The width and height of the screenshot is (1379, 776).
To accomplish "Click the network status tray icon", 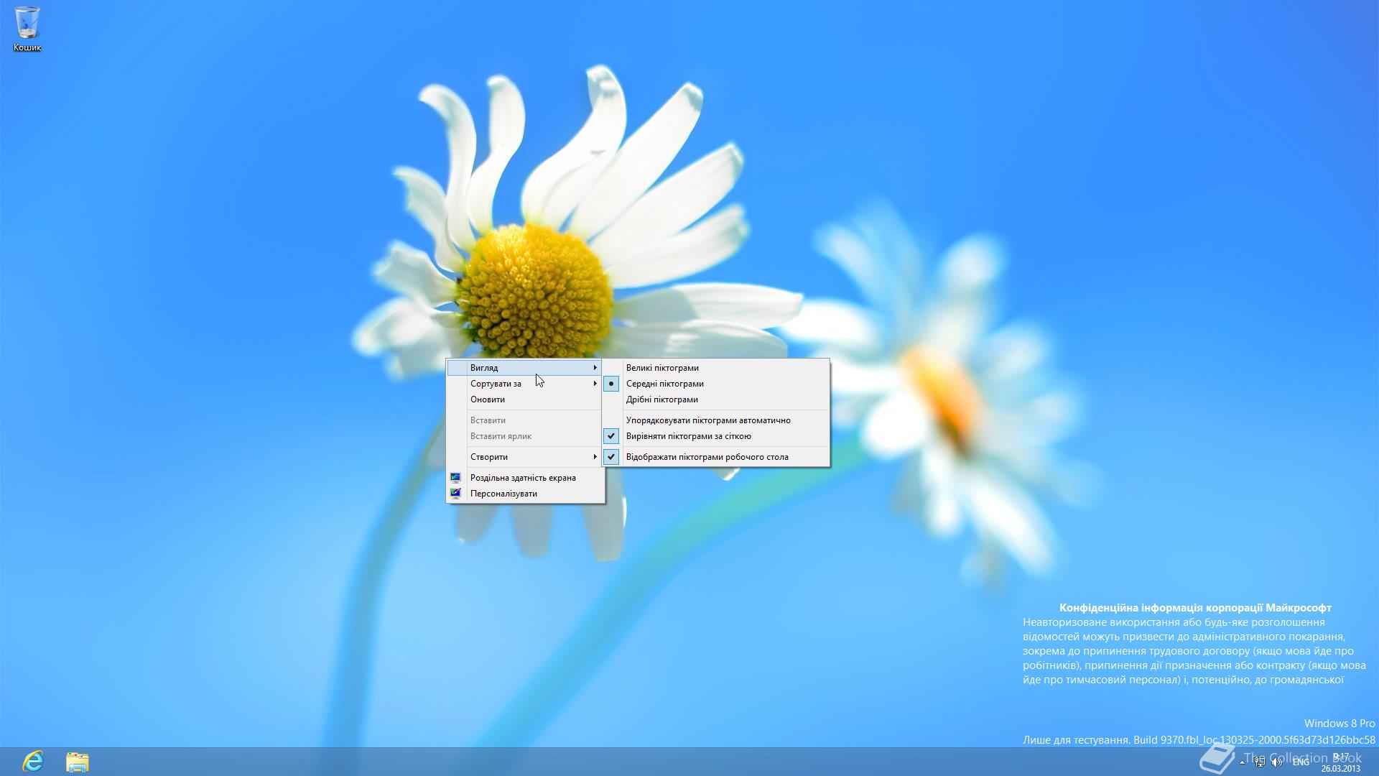I will 1260,762.
